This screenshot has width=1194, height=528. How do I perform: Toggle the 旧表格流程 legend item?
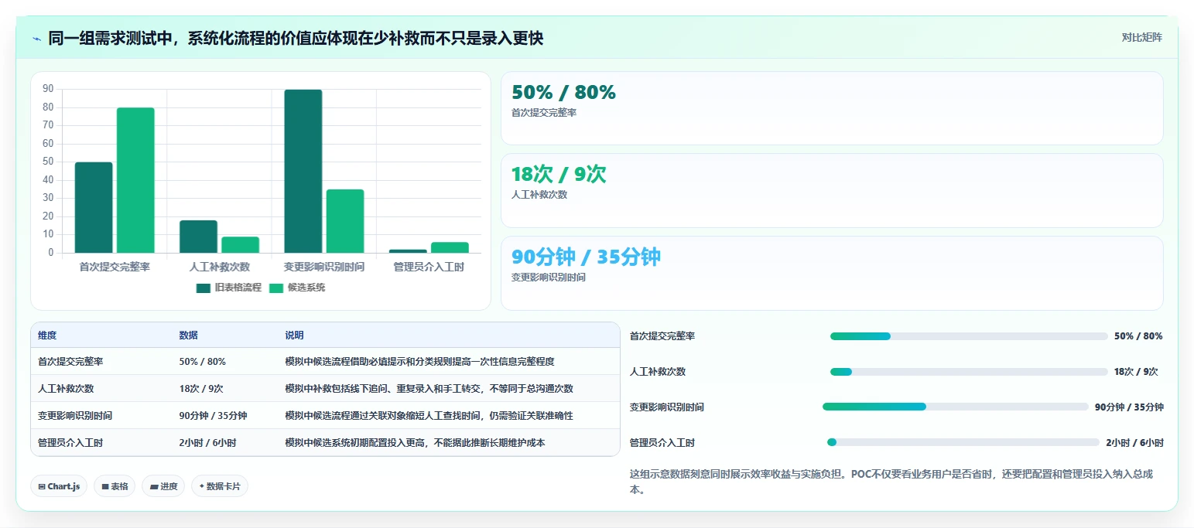[x=229, y=288]
